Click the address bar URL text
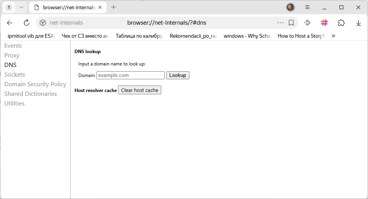This screenshot has width=368, height=199. pos(167,23)
